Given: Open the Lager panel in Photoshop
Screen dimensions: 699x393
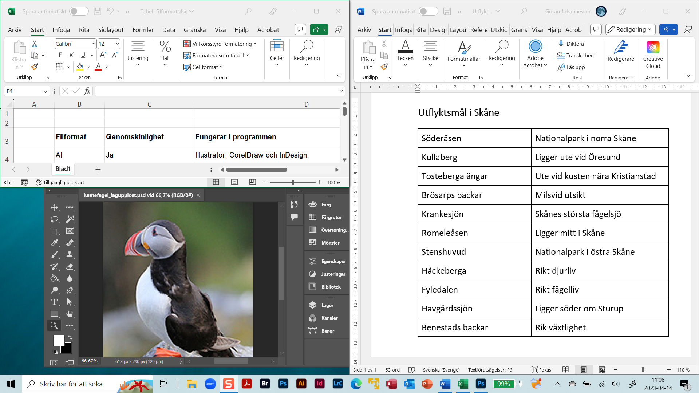Looking at the screenshot, I should 327,305.
